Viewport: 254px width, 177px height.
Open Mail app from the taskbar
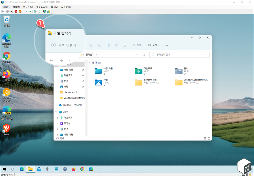click(39, 169)
